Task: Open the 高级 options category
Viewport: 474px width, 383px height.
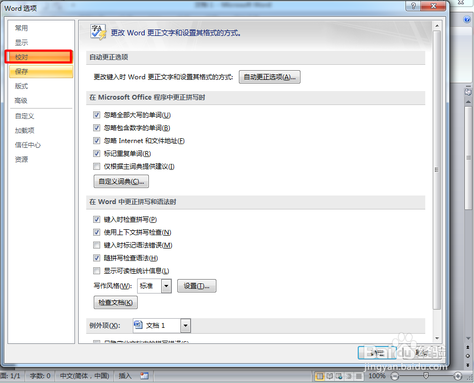Action: (x=21, y=101)
